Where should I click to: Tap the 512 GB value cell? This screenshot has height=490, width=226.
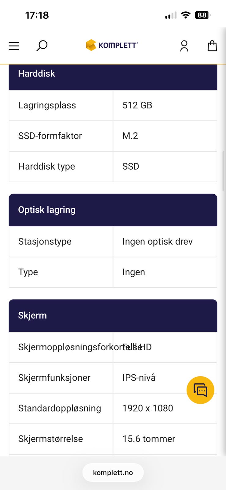tap(137, 105)
